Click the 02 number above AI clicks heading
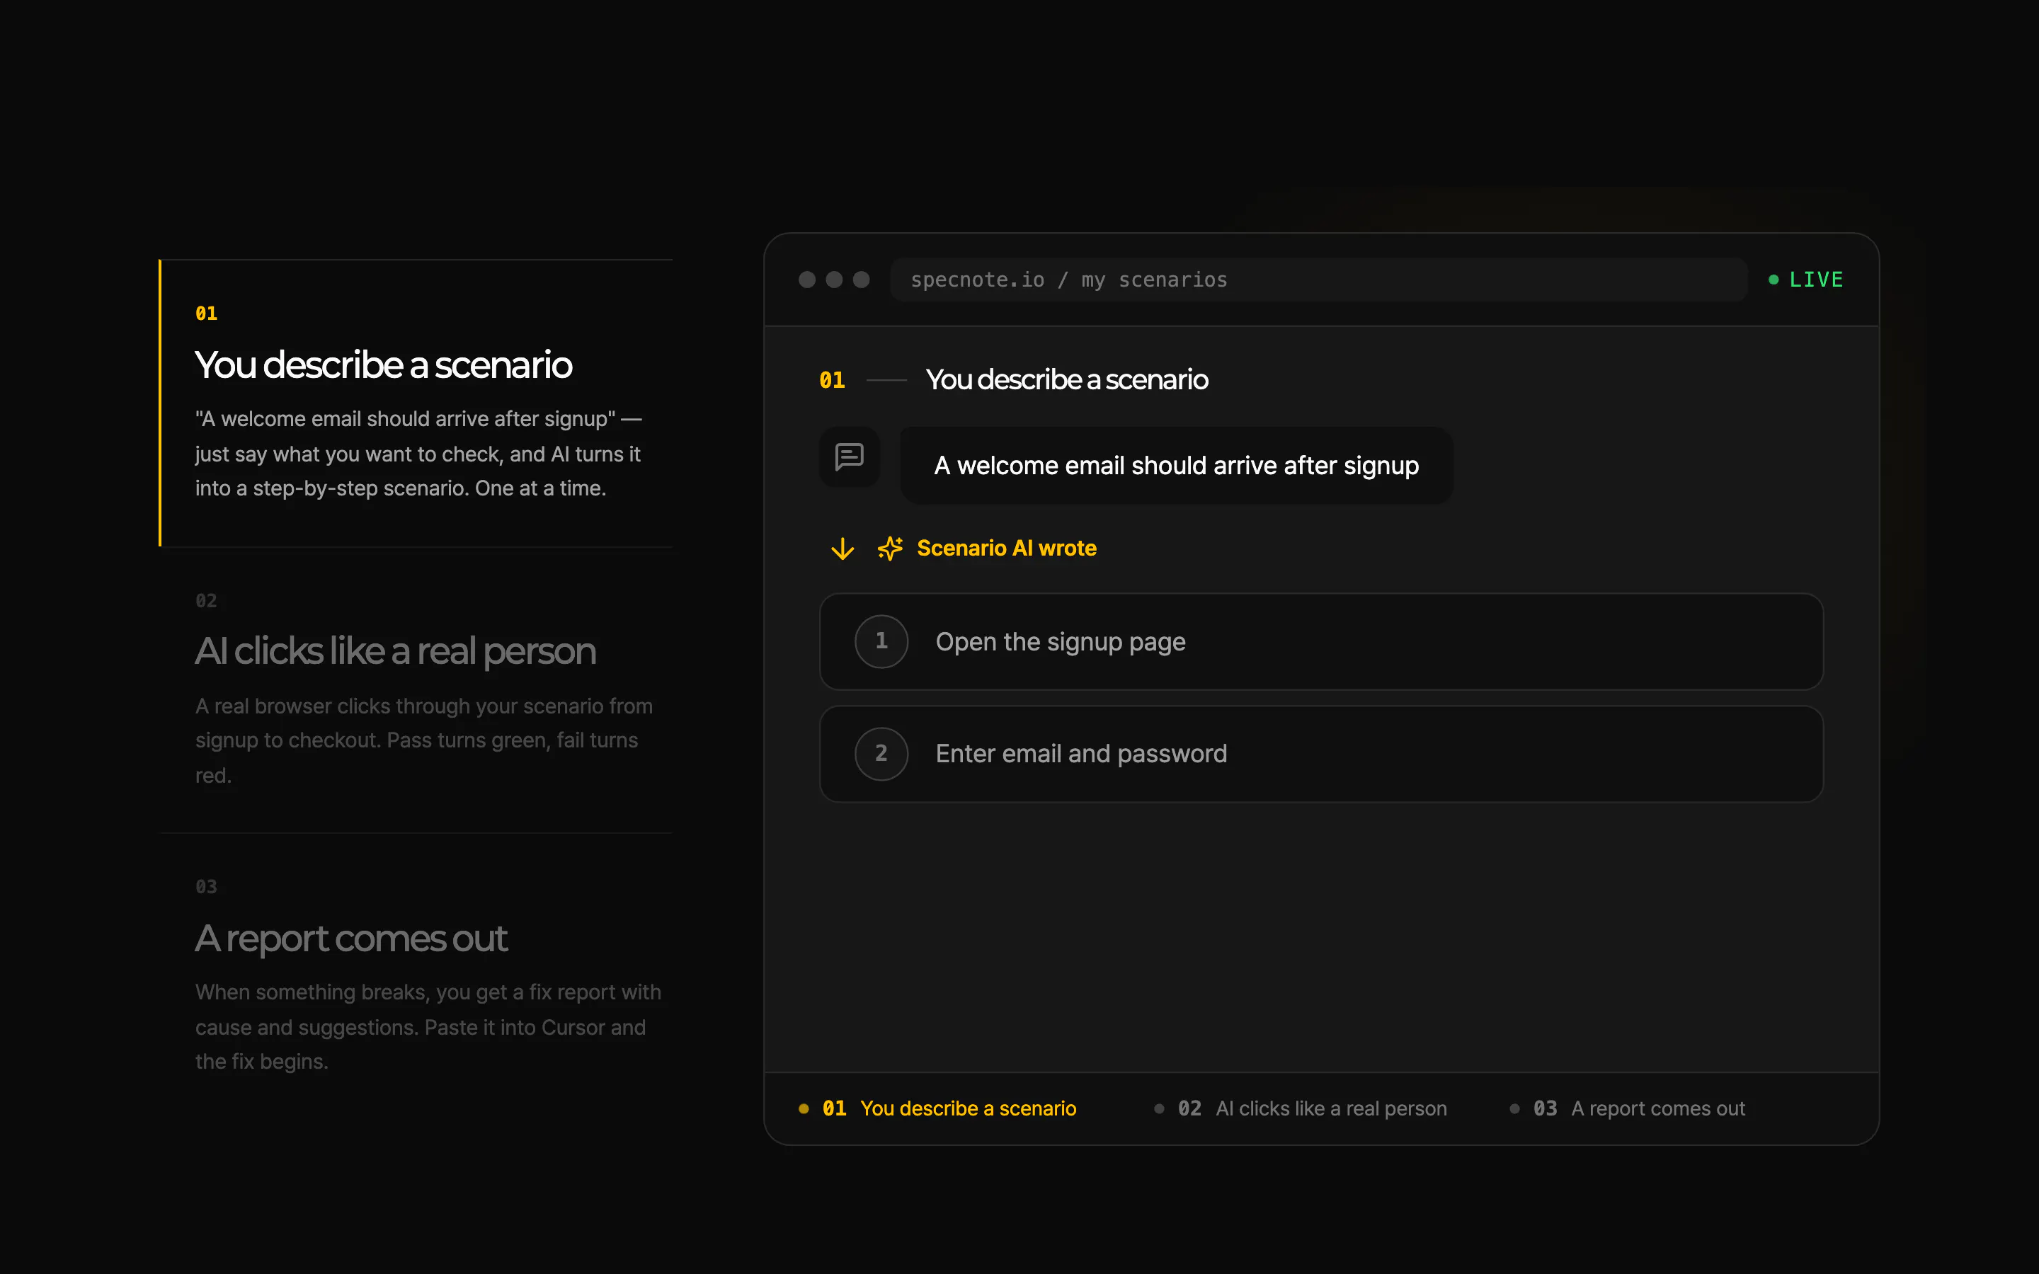Screen dimensions: 2039x1274 coord(207,601)
